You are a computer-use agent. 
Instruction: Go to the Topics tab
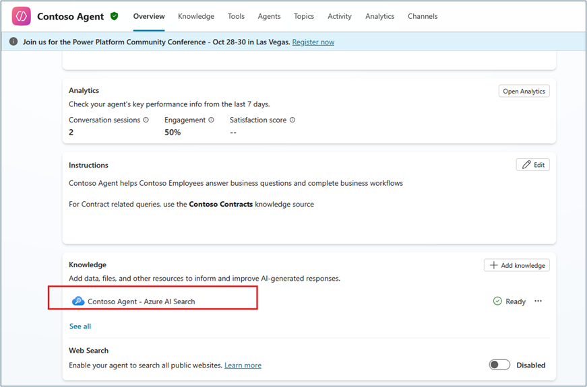click(304, 16)
